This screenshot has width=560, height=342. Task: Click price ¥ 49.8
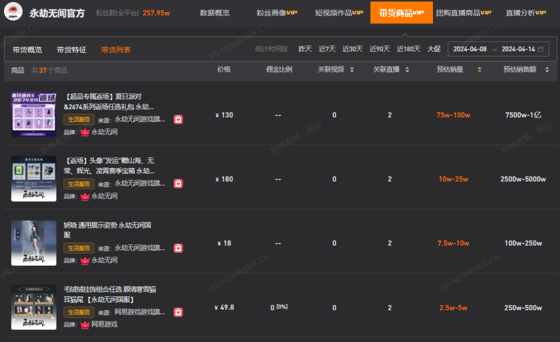[x=225, y=307]
